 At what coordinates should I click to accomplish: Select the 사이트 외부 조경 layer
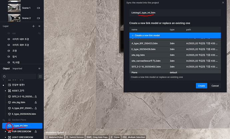[x=21, y=45]
